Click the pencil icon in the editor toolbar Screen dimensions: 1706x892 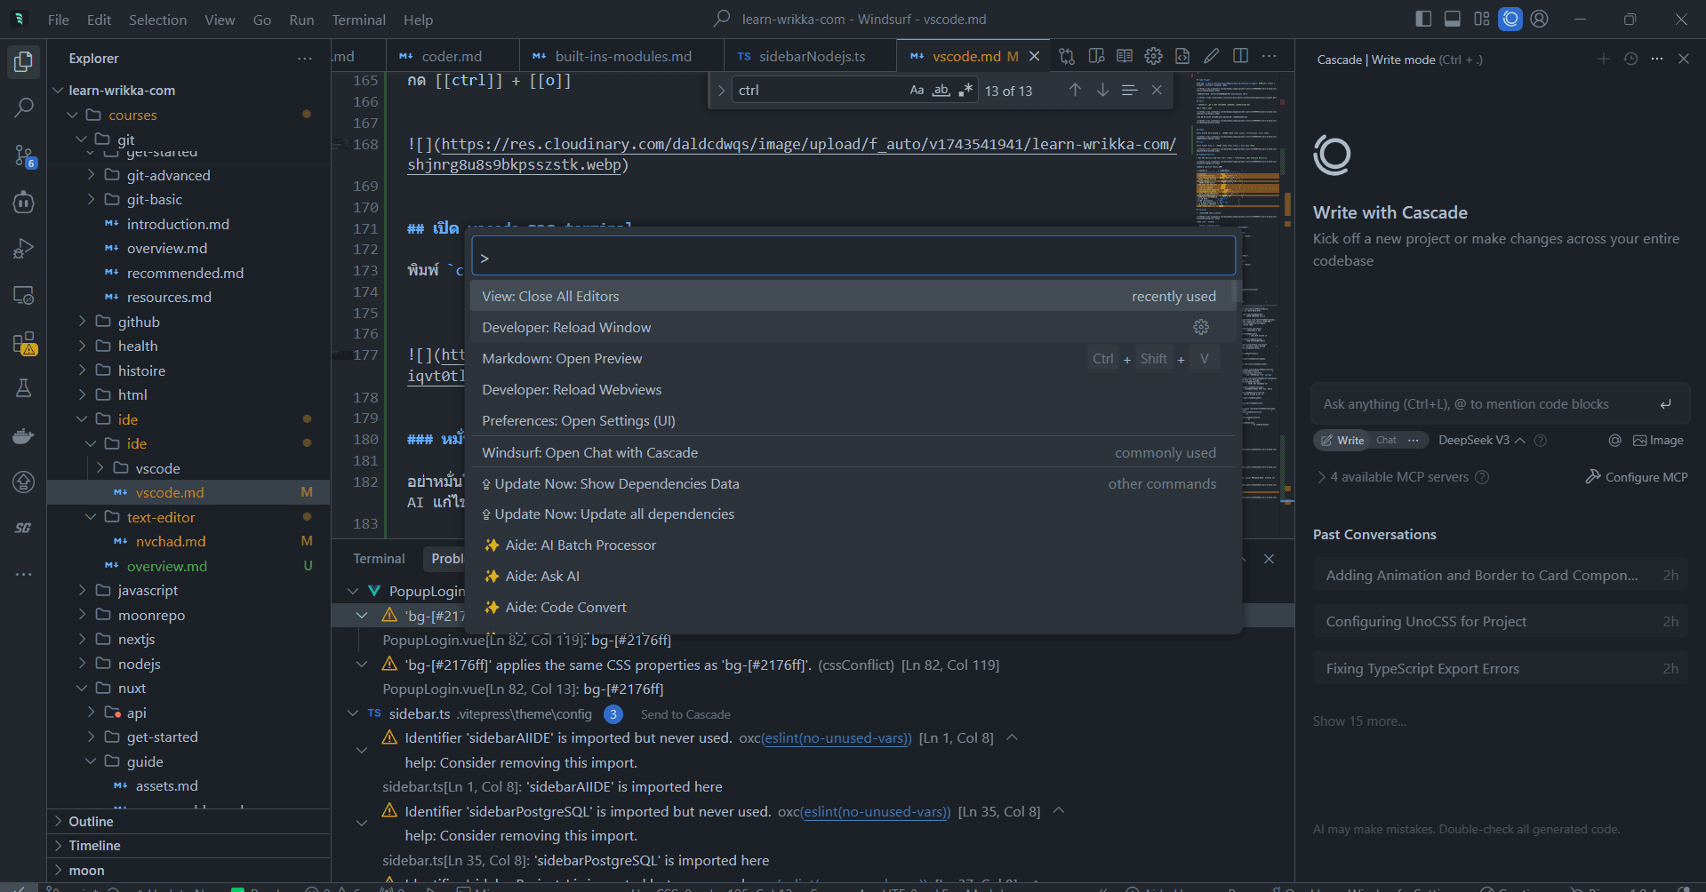(x=1211, y=56)
